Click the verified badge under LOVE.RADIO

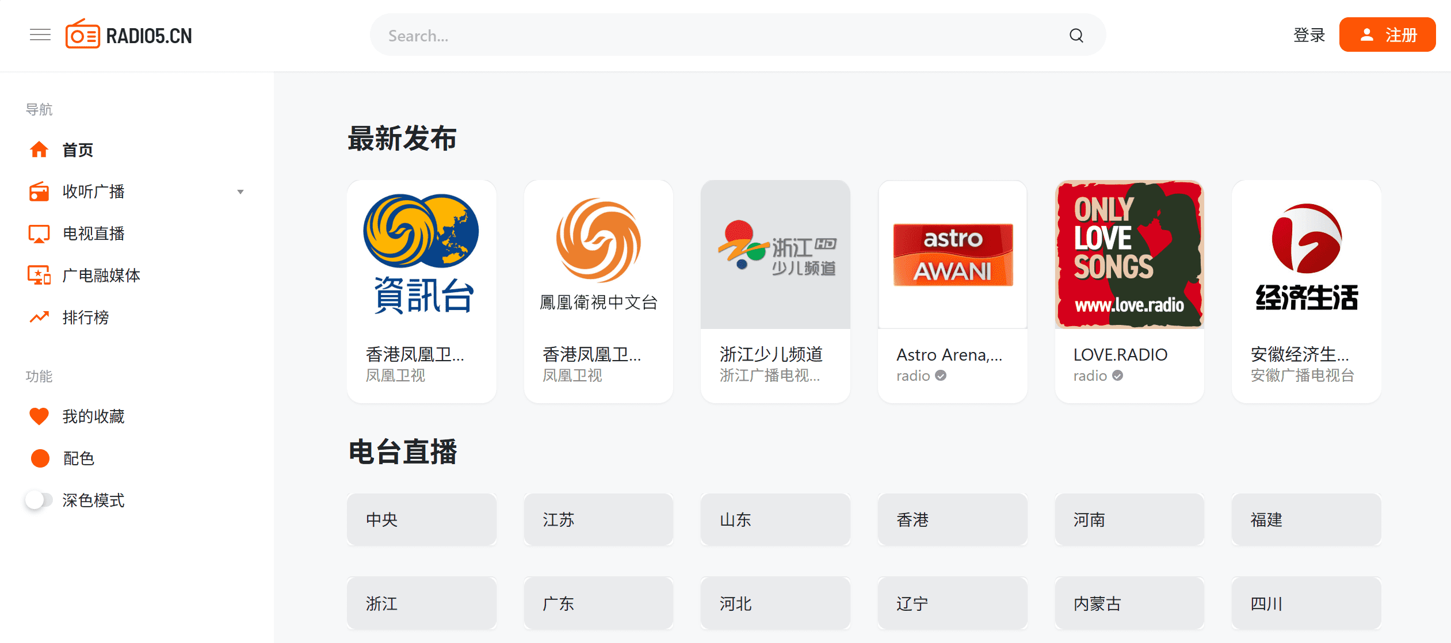(x=1117, y=376)
